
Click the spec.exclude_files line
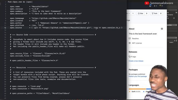tap(30, 56)
